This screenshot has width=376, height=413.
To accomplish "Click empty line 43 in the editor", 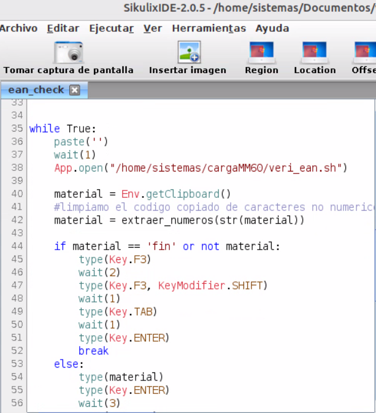I will (x=201, y=233).
